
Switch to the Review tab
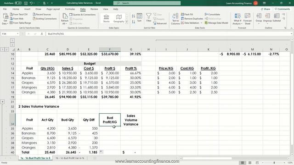(94, 9)
